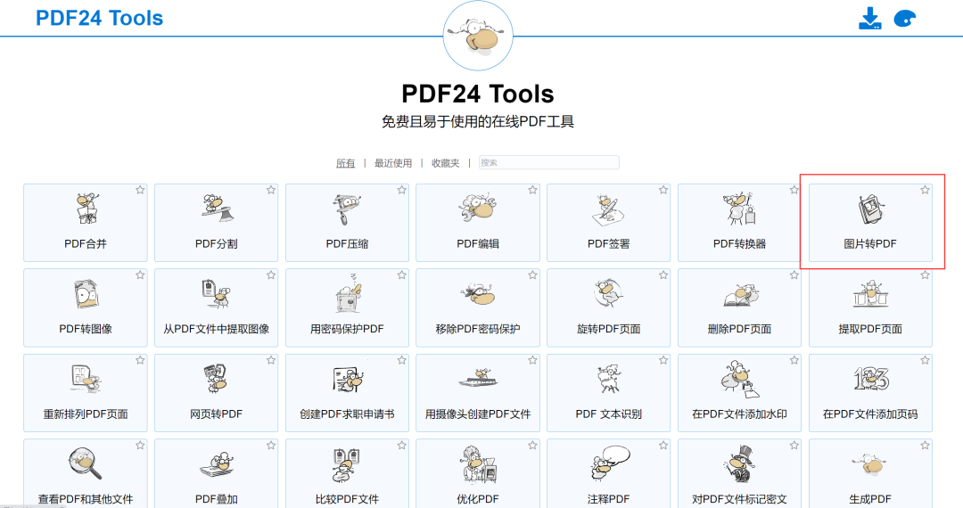
Task: Click the 搜索 search field
Action: [549, 162]
